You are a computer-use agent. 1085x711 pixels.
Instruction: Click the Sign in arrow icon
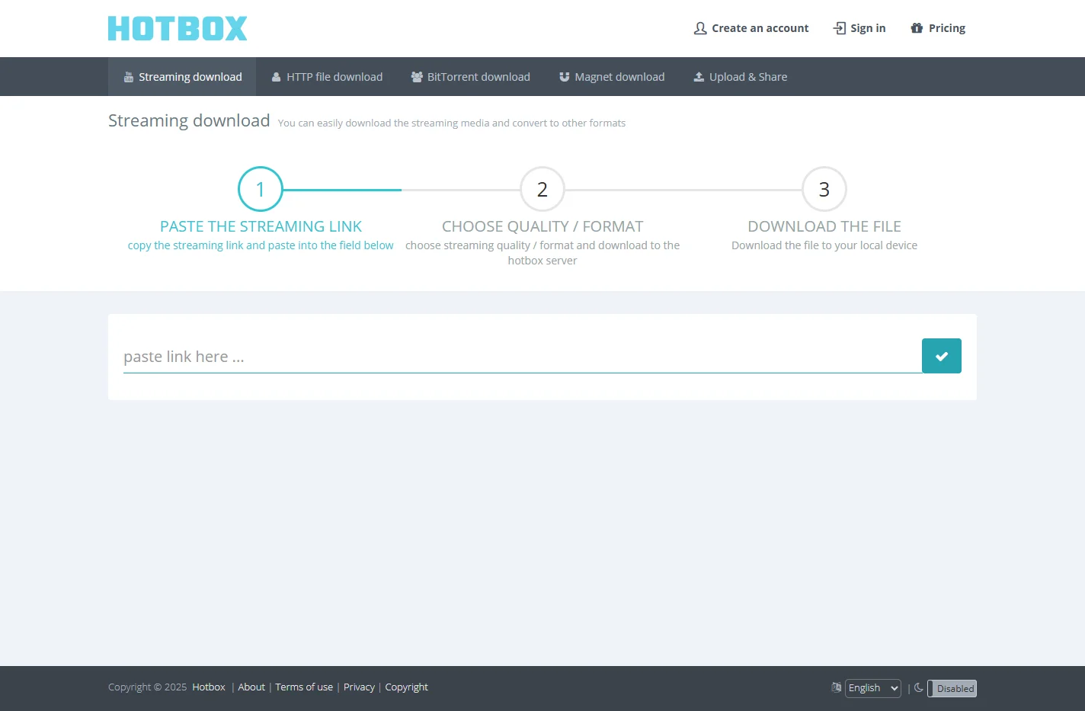(x=840, y=28)
